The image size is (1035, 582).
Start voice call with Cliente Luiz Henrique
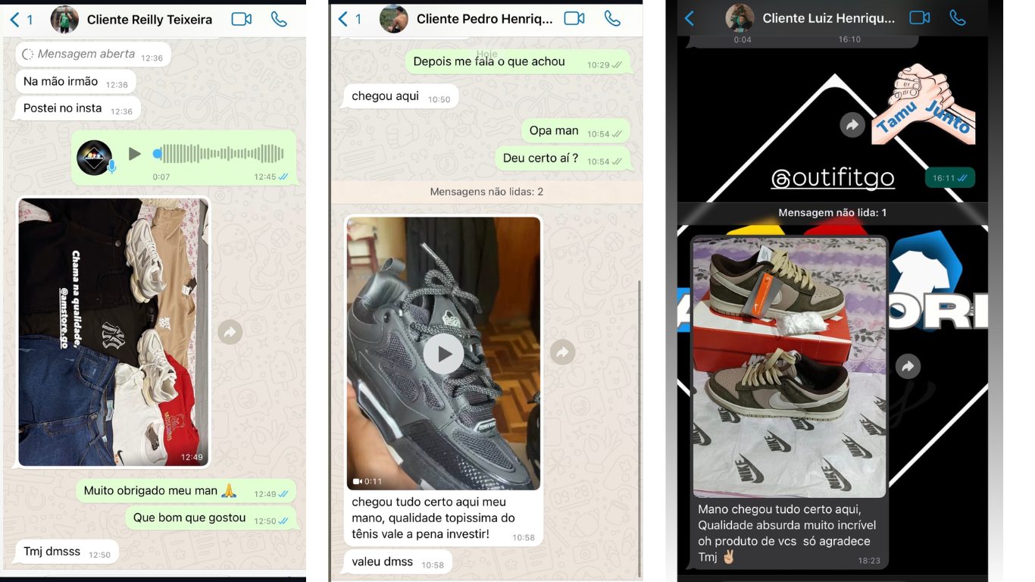[x=958, y=18]
